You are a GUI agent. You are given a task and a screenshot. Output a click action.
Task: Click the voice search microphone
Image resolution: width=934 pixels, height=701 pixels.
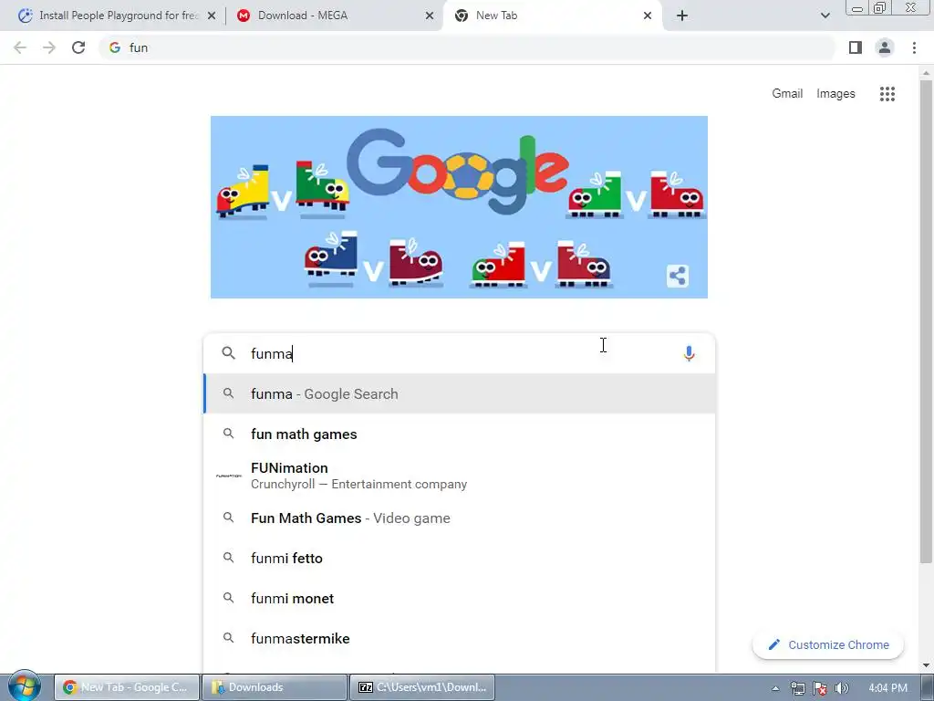tap(689, 353)
